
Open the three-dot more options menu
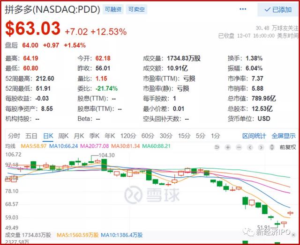pos(243,9)
